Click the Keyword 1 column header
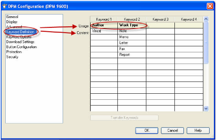The image size is (216, 140). tap(104, 19)
